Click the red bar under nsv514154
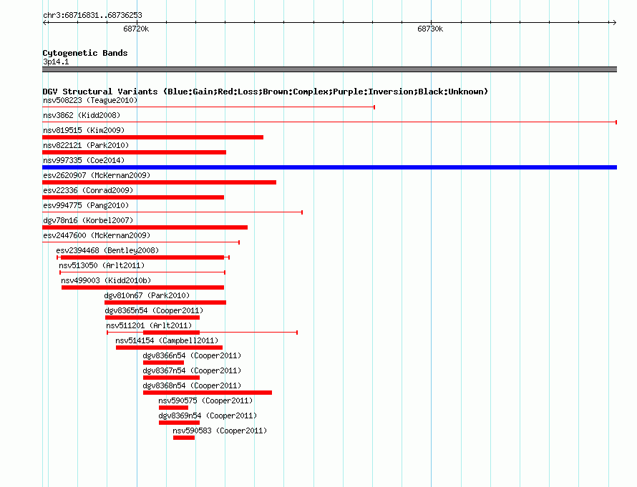Viewport: 637px width, 487px height. pyautogui.click(x=169, y=348)
